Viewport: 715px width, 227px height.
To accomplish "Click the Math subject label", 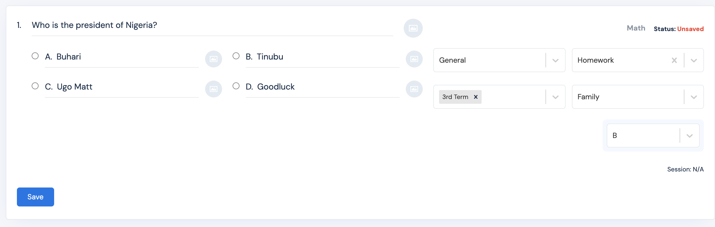I will click(636, 28).
